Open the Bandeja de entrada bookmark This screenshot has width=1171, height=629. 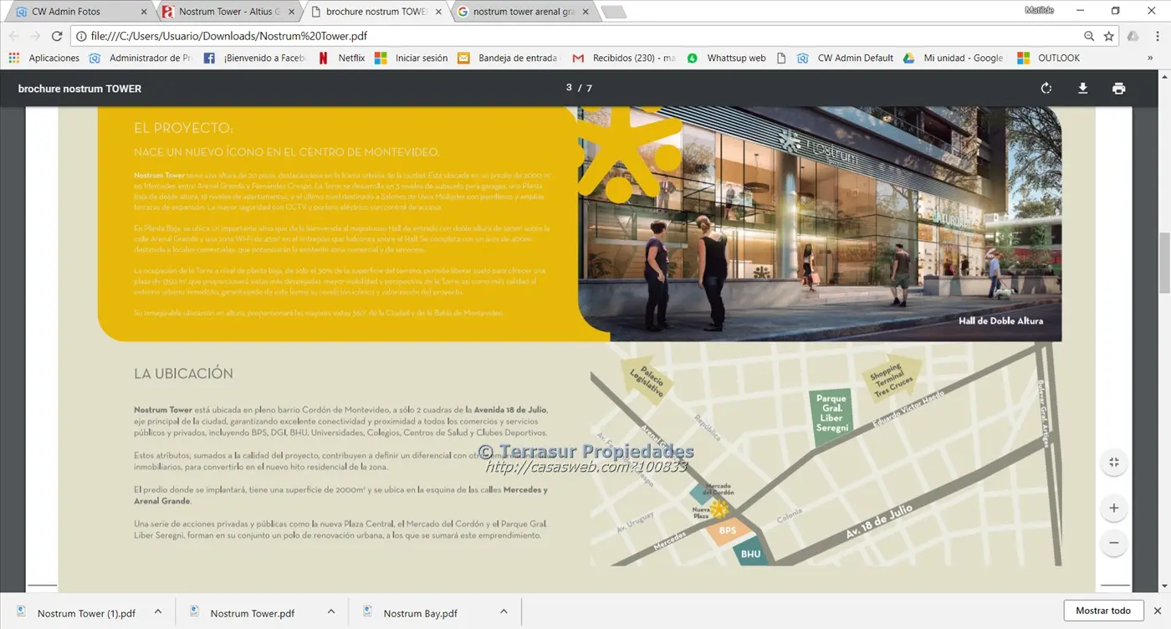point(508,59)
